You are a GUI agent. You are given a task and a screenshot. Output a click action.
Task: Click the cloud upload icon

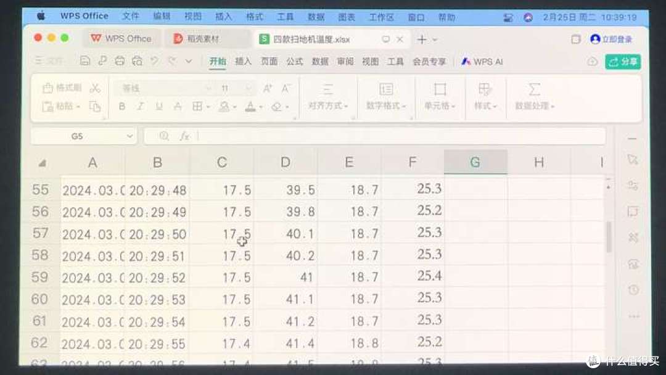[x=592, y=62]
